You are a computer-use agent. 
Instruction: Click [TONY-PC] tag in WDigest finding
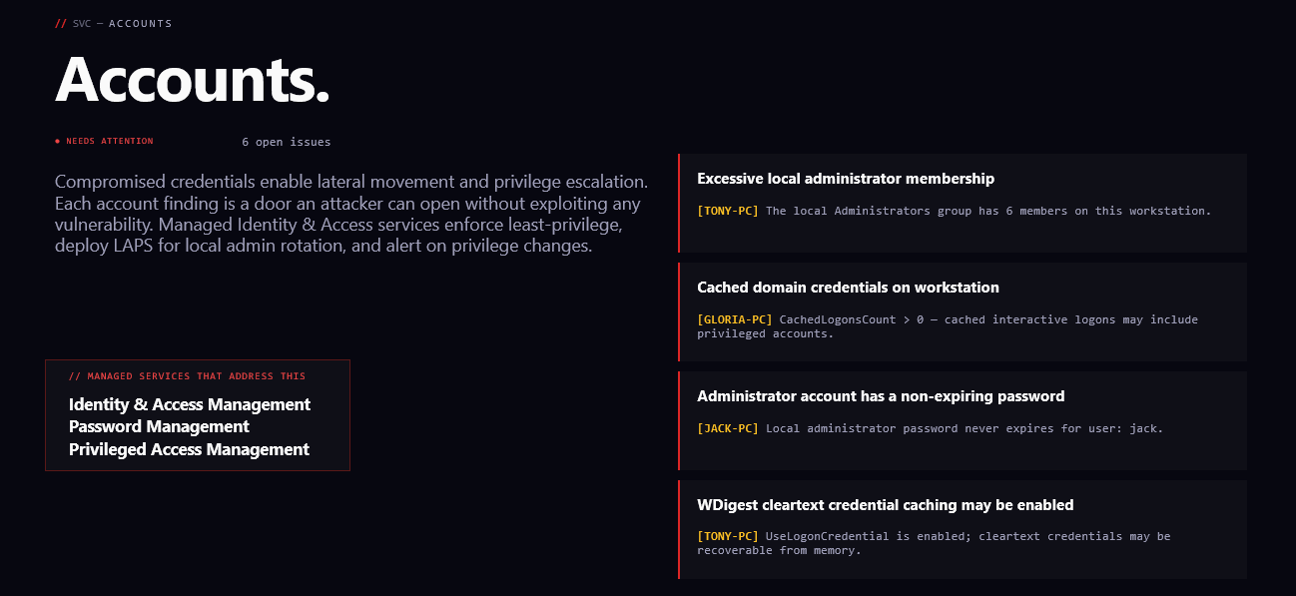(728, 536)
